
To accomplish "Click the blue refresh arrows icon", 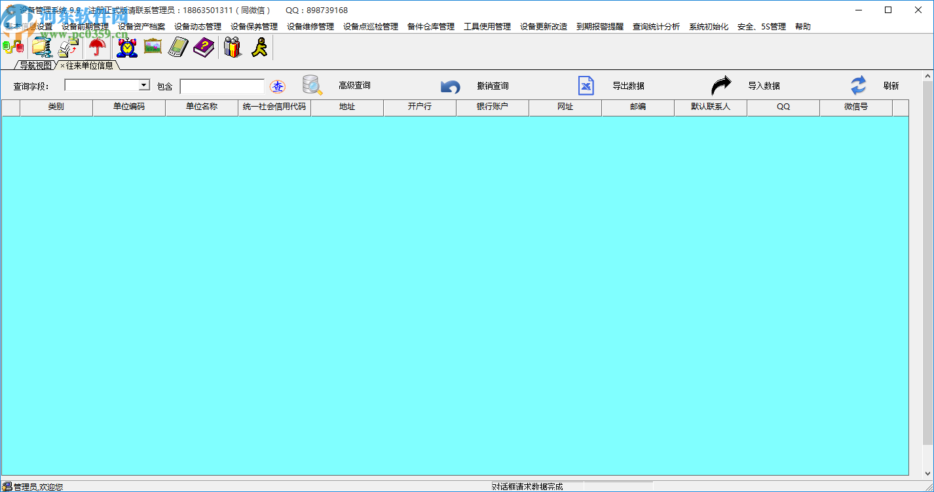I will tap(858, 86).
